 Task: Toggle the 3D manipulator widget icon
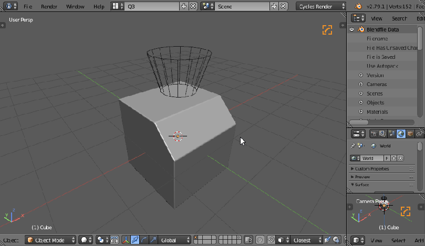[126, 240]
